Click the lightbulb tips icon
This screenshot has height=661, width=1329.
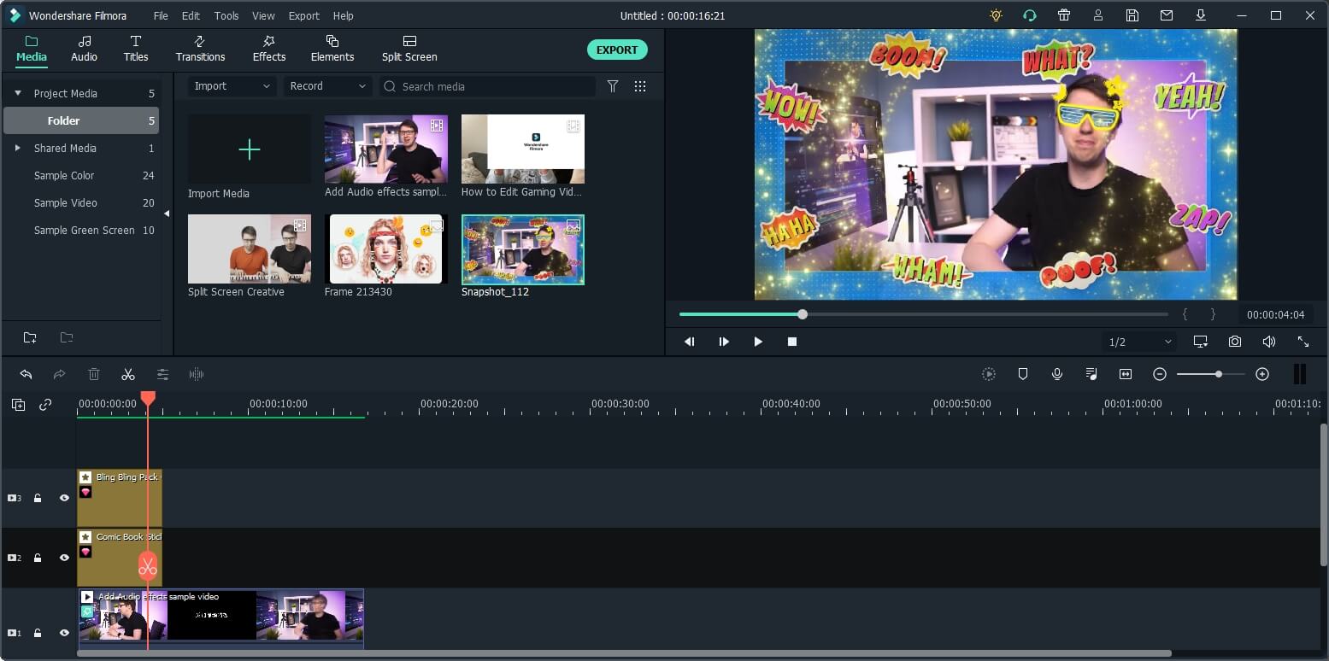(996, 15)
